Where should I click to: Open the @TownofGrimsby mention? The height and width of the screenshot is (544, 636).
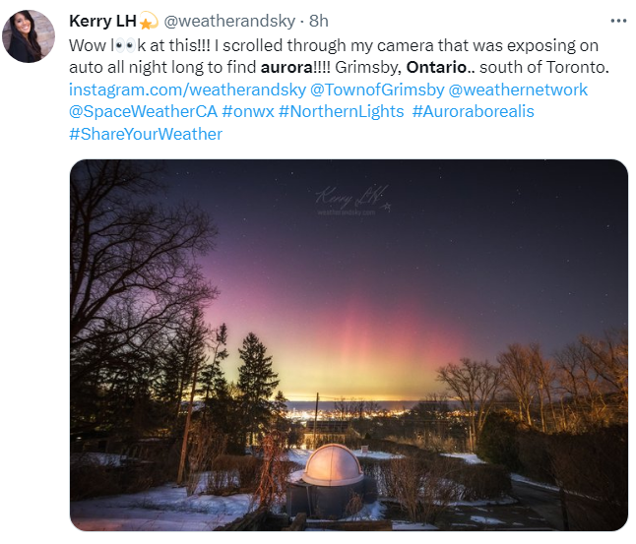pos(377,90)
